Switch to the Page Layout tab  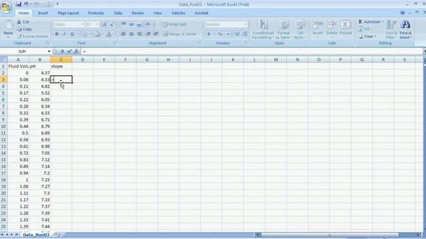68,13
